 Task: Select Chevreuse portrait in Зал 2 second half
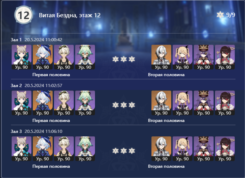pyautogui.click(x=204, y=103)
